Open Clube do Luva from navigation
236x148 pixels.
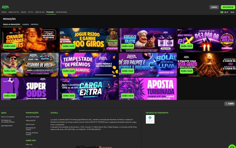(40, 12)
